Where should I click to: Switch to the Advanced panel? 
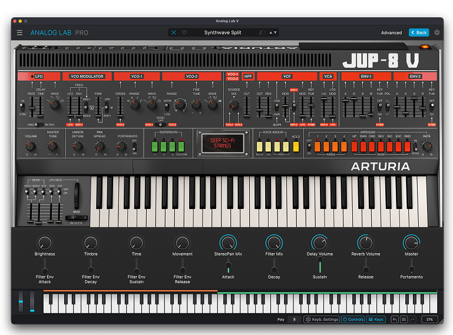391,32
